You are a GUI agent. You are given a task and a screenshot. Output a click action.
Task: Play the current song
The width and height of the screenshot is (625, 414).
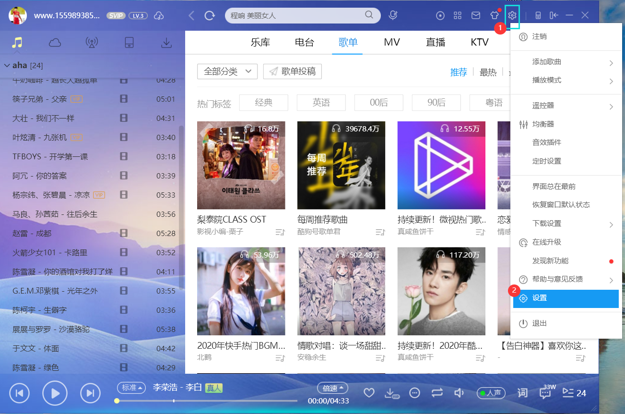click(x=55, y=393)
